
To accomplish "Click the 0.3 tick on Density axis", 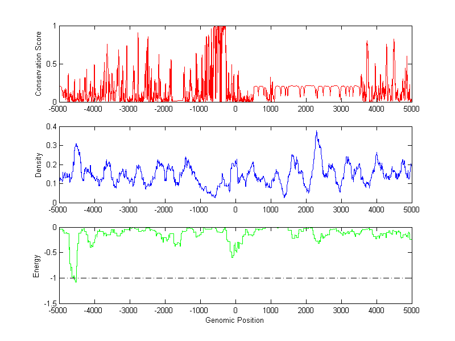I will point(50,146).
